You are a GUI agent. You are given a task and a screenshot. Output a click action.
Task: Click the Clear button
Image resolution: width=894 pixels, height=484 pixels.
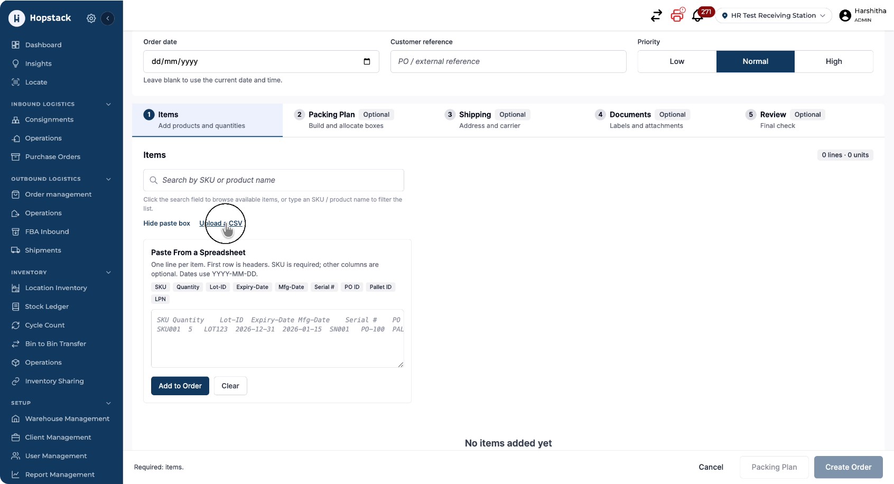(x=230, y=386)
